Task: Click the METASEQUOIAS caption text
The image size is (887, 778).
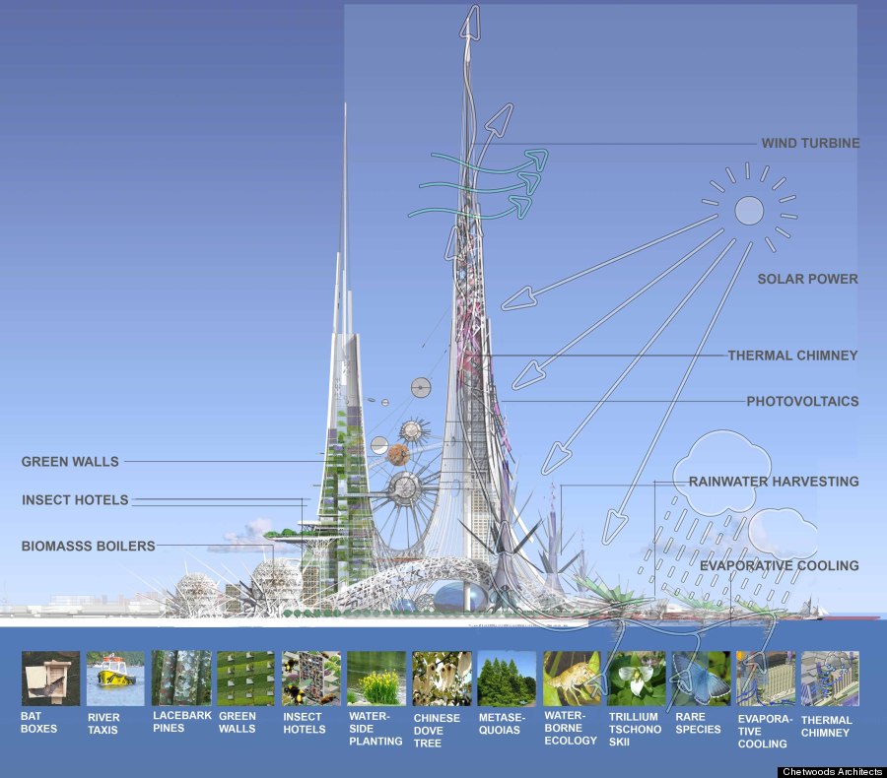Action: tap(502, 724)
